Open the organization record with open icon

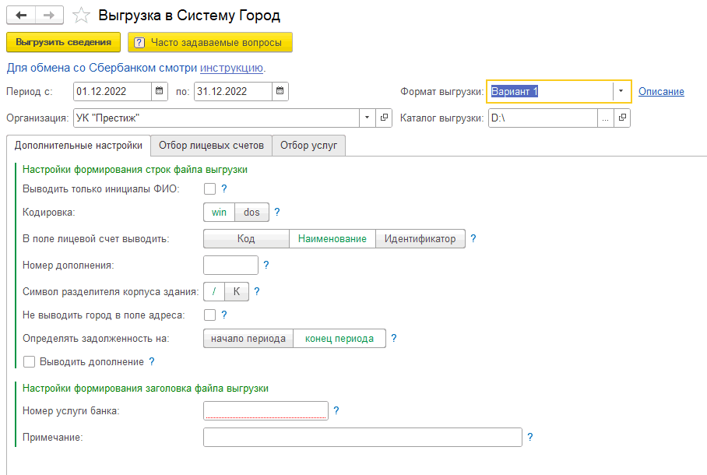(x=384, y=118)
